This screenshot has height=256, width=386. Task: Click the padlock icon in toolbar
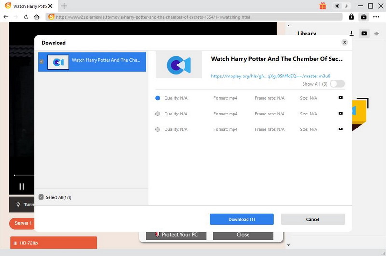pos(351,17)
